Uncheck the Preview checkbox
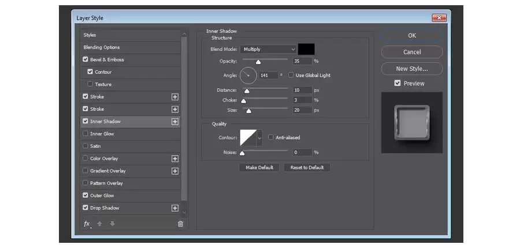This screenshot has width=520, height=248. pos(398,84)
